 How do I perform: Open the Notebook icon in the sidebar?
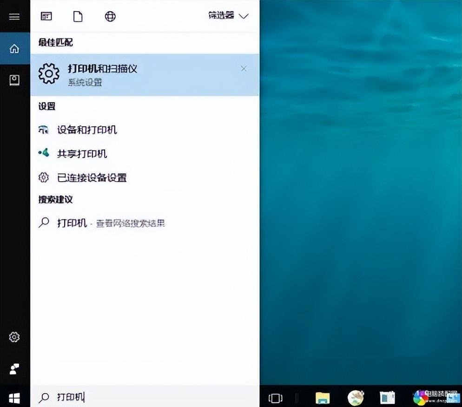(x=14, y=80)
